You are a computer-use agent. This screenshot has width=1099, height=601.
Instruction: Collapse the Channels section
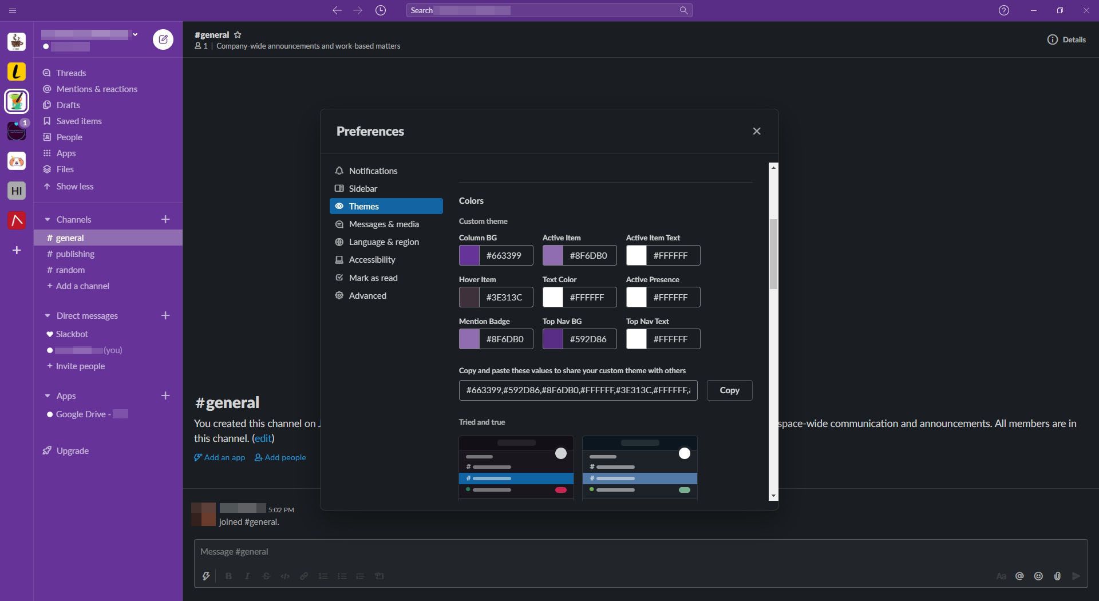tap(48, 220)
